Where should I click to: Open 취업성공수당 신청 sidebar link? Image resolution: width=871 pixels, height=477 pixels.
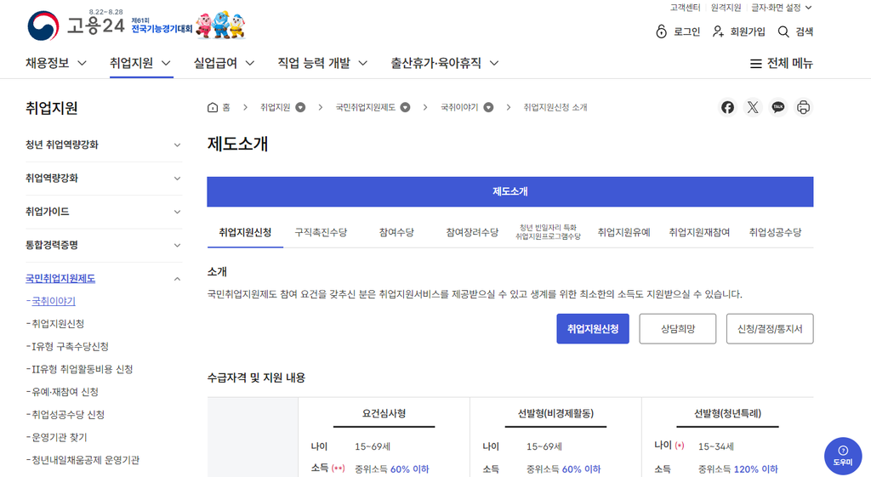click(68, 415)
